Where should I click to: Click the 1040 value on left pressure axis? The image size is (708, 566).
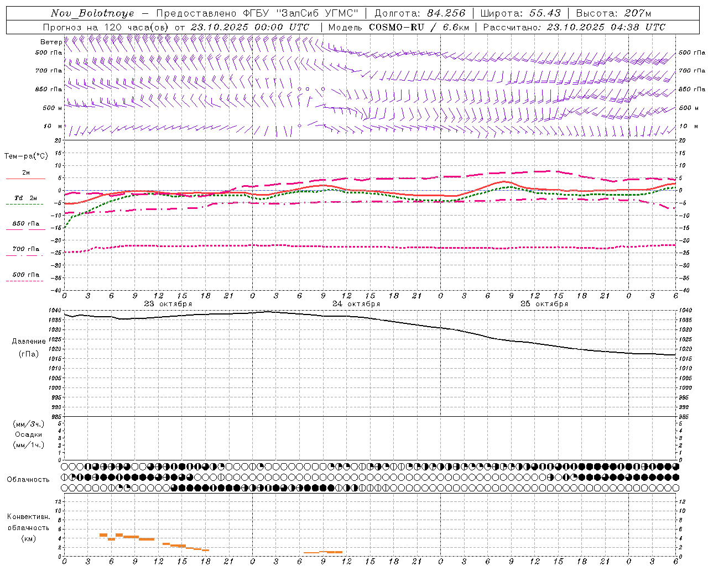coord(55,311)
